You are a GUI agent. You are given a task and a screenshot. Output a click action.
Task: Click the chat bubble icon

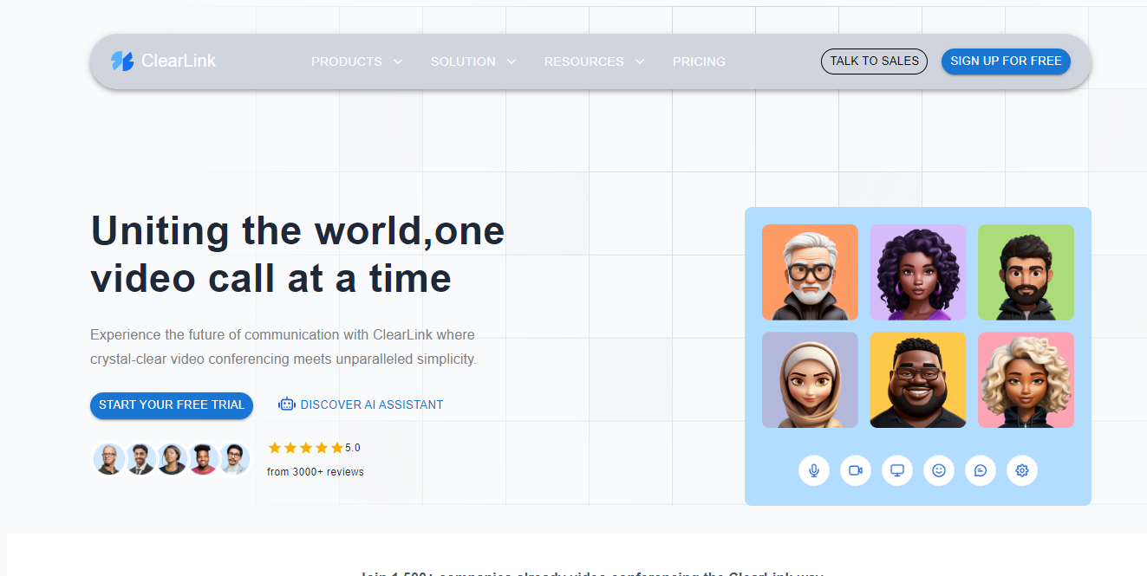[x=981, y=470]
